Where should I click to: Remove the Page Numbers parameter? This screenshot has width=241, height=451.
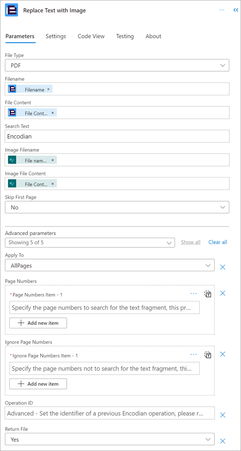[223, 293]
